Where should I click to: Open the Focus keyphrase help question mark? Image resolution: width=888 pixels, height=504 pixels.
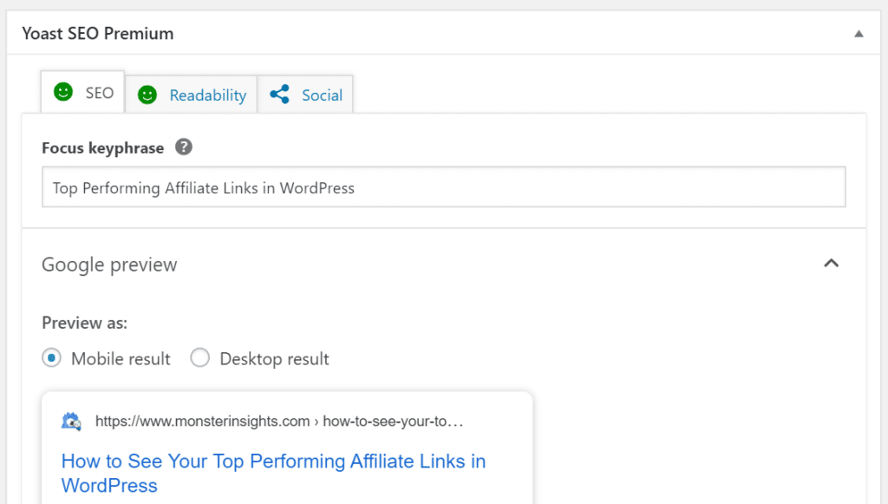(x=183, y=147)
